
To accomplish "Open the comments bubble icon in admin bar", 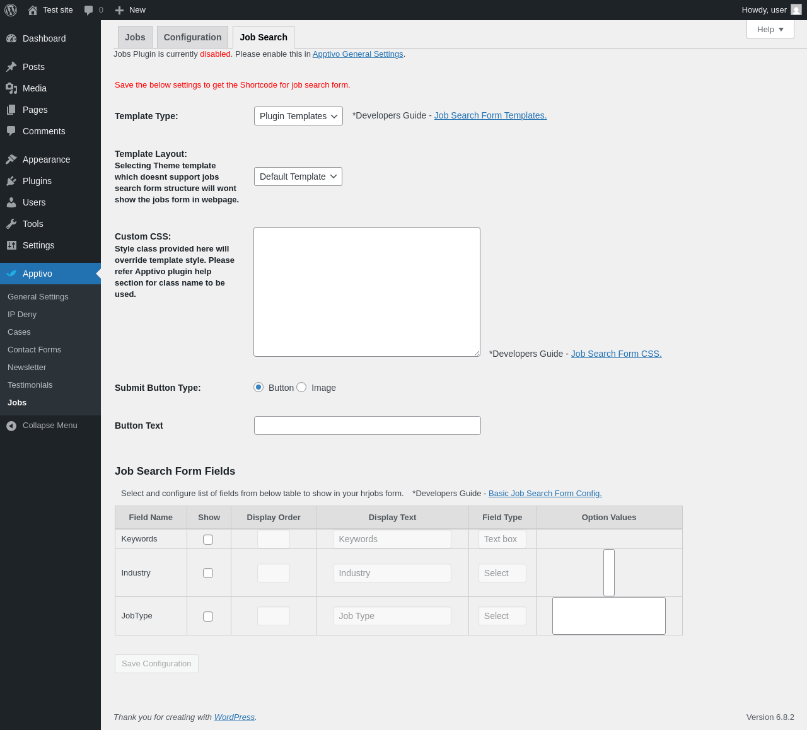I will click(x=89, y=10).
